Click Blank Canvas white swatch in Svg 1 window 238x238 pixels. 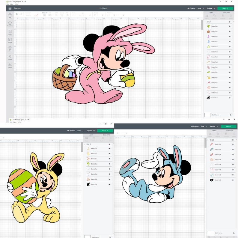(x=207, y=115)
